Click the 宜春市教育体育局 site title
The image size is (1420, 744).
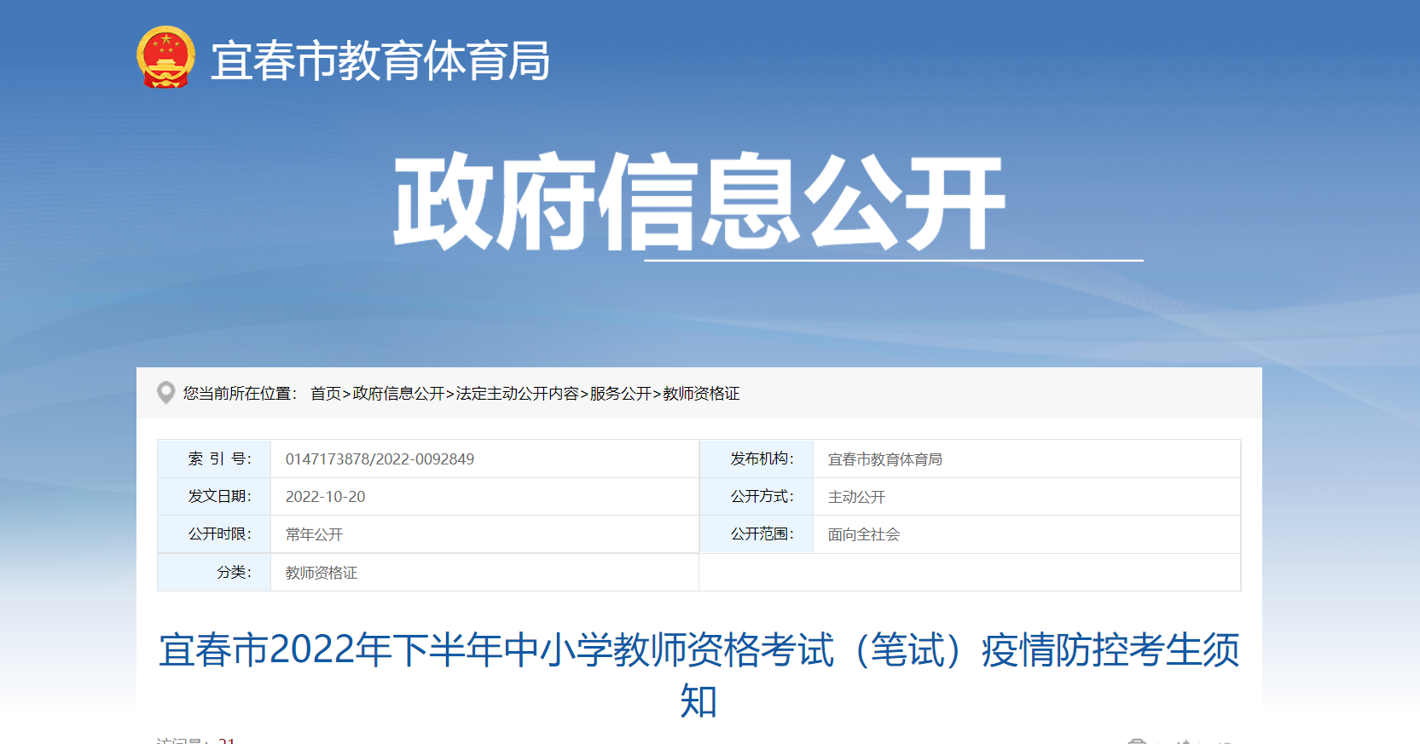[380, 61]
